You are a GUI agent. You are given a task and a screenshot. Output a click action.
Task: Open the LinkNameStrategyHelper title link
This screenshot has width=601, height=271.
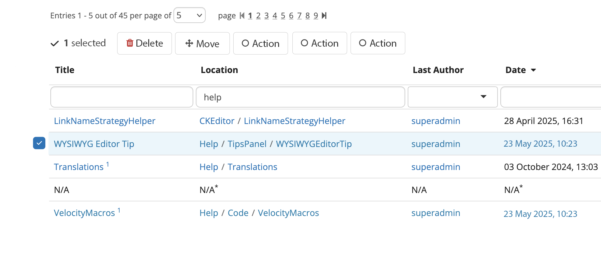tap(104, 121)
